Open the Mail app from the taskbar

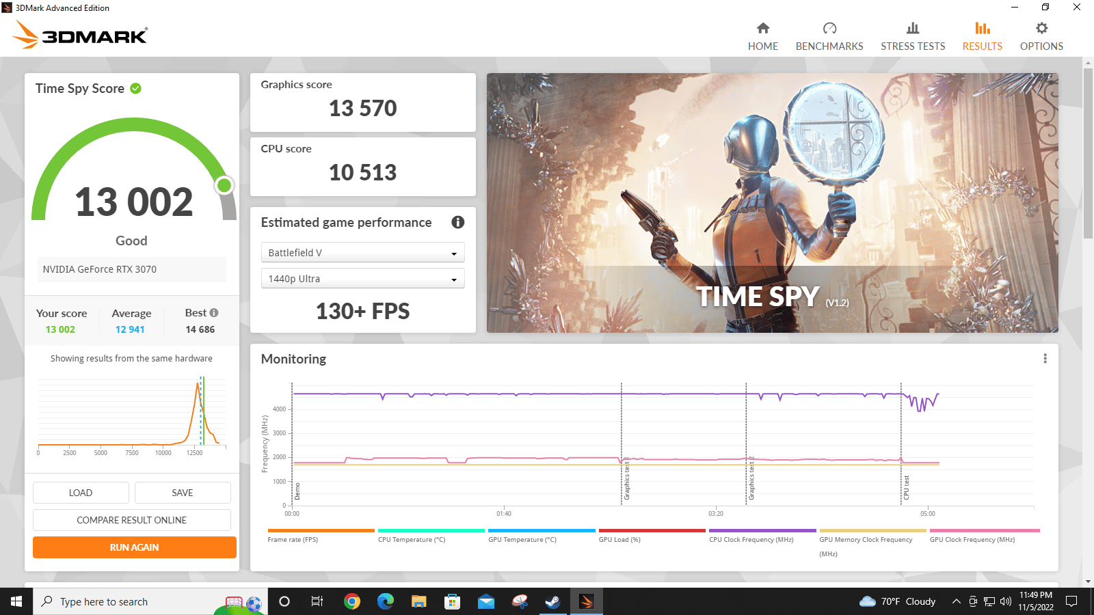[x=486, y=601]
